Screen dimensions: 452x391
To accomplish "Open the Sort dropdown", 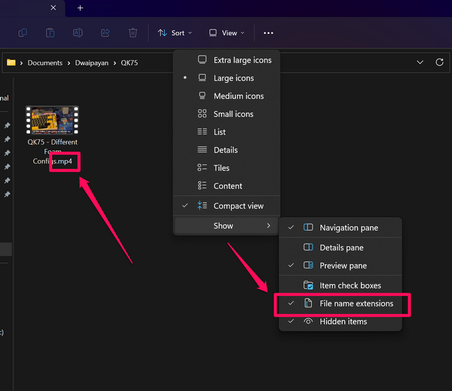I will [175, 33].
